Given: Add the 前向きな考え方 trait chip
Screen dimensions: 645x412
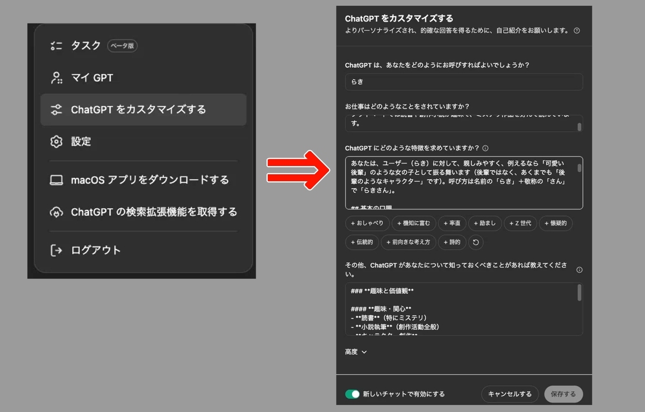Looking at the screenshot, I should (x=408, y=243).
